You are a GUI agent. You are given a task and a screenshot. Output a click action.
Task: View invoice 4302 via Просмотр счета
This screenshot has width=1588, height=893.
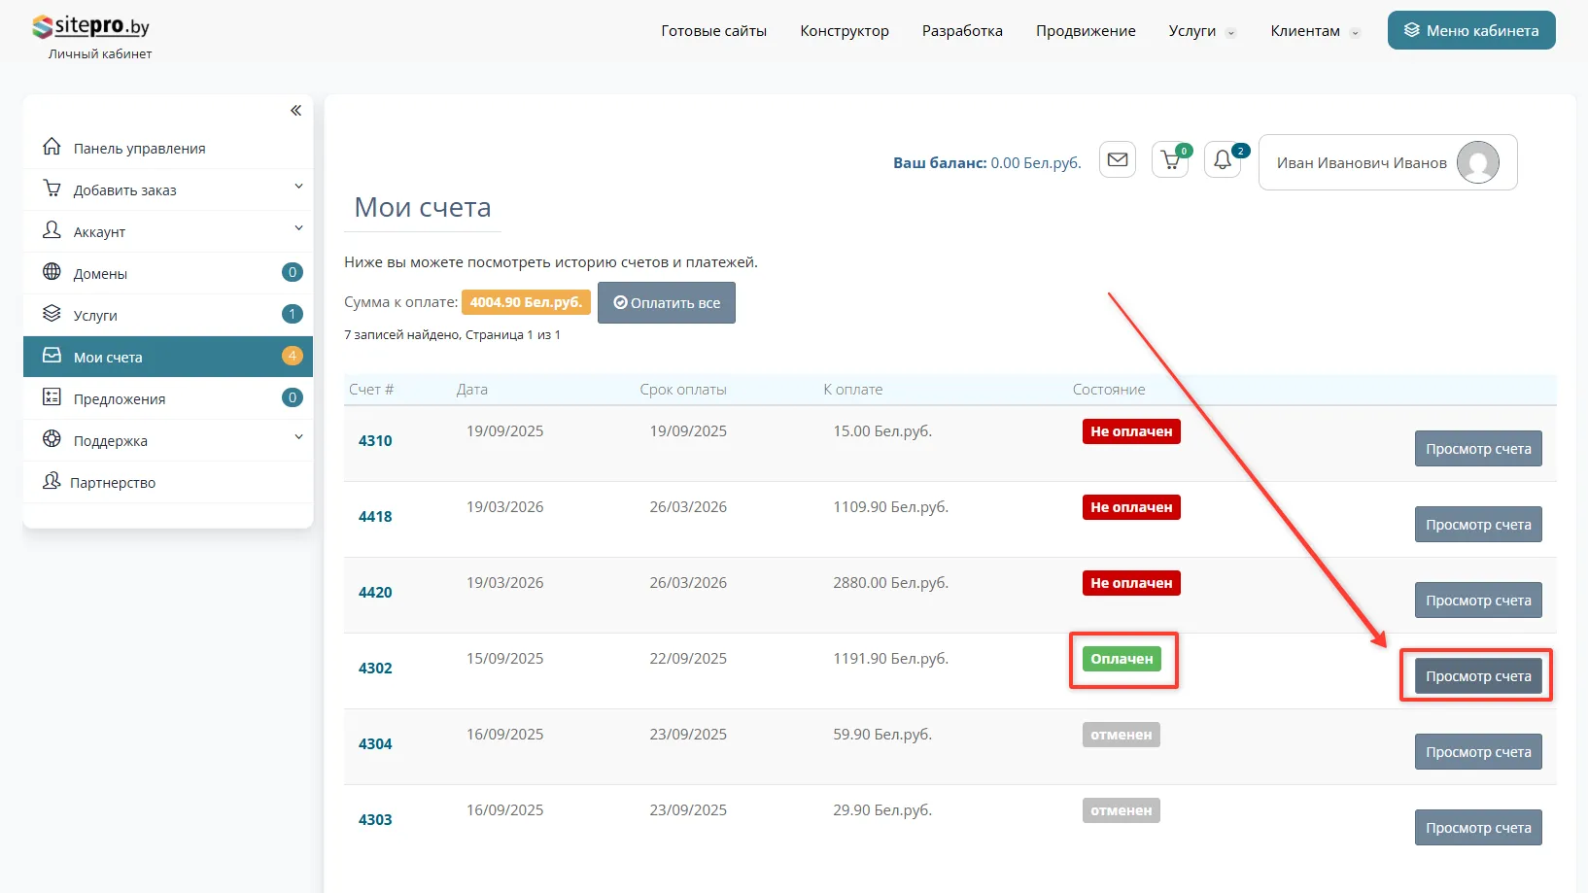coord(1477,676)
